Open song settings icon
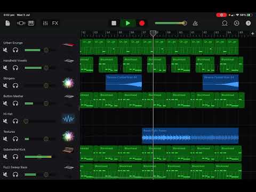 [237, 23]
